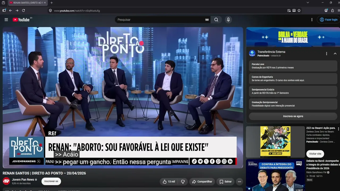Select the Parcela Leve ad card
Screen dimensions: 340x191
point(293,66)
